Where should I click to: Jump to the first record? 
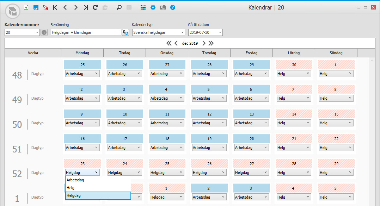coord(55,7)
